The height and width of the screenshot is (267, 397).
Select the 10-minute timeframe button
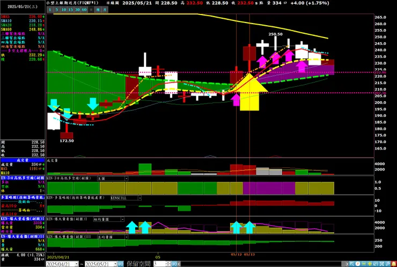63,10
